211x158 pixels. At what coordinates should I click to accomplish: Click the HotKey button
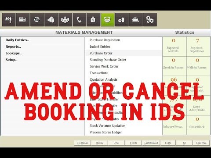point(99,143)
